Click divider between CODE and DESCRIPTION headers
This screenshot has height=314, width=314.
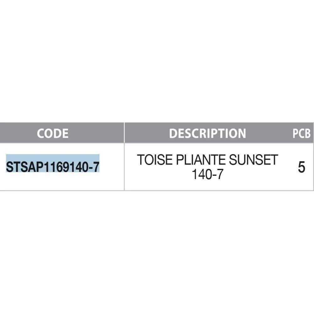[124, 133]
